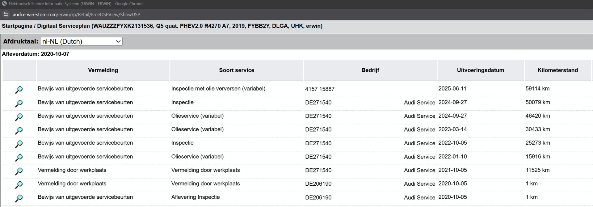Click the Vermelding column header
This screenshot has width=593, height=207.
(x=103, y=70)
